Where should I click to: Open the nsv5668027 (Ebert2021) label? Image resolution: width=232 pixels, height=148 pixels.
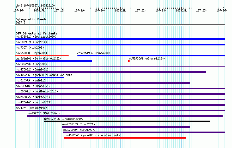pos(33,97)
